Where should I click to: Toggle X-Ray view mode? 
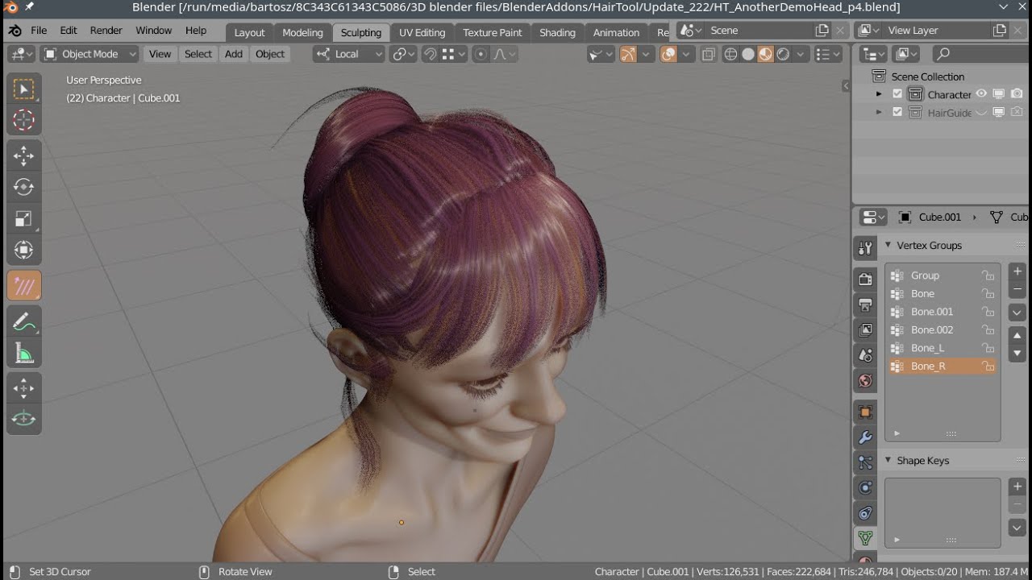709,54
